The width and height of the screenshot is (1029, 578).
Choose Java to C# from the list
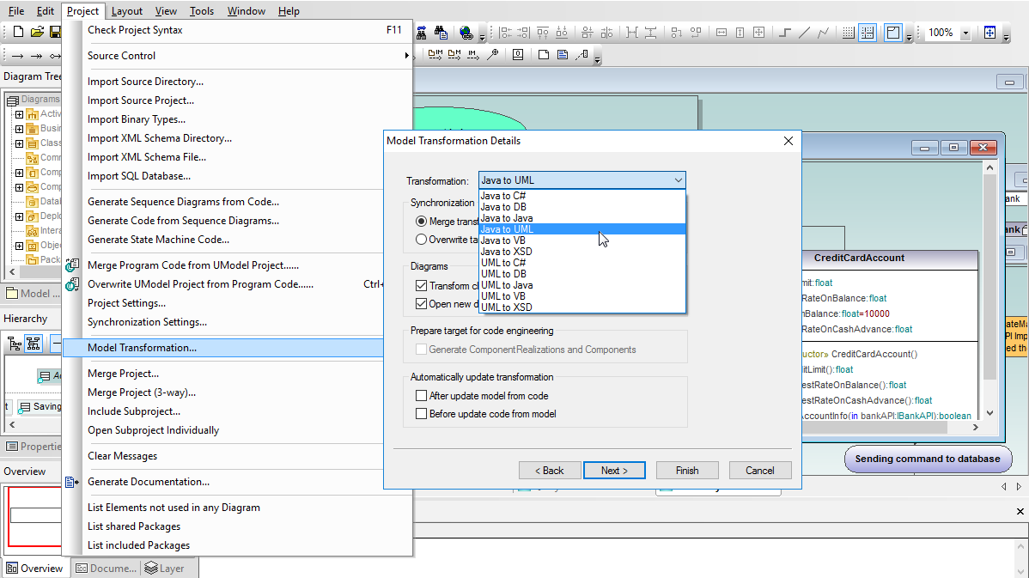(x=582, y=196)
